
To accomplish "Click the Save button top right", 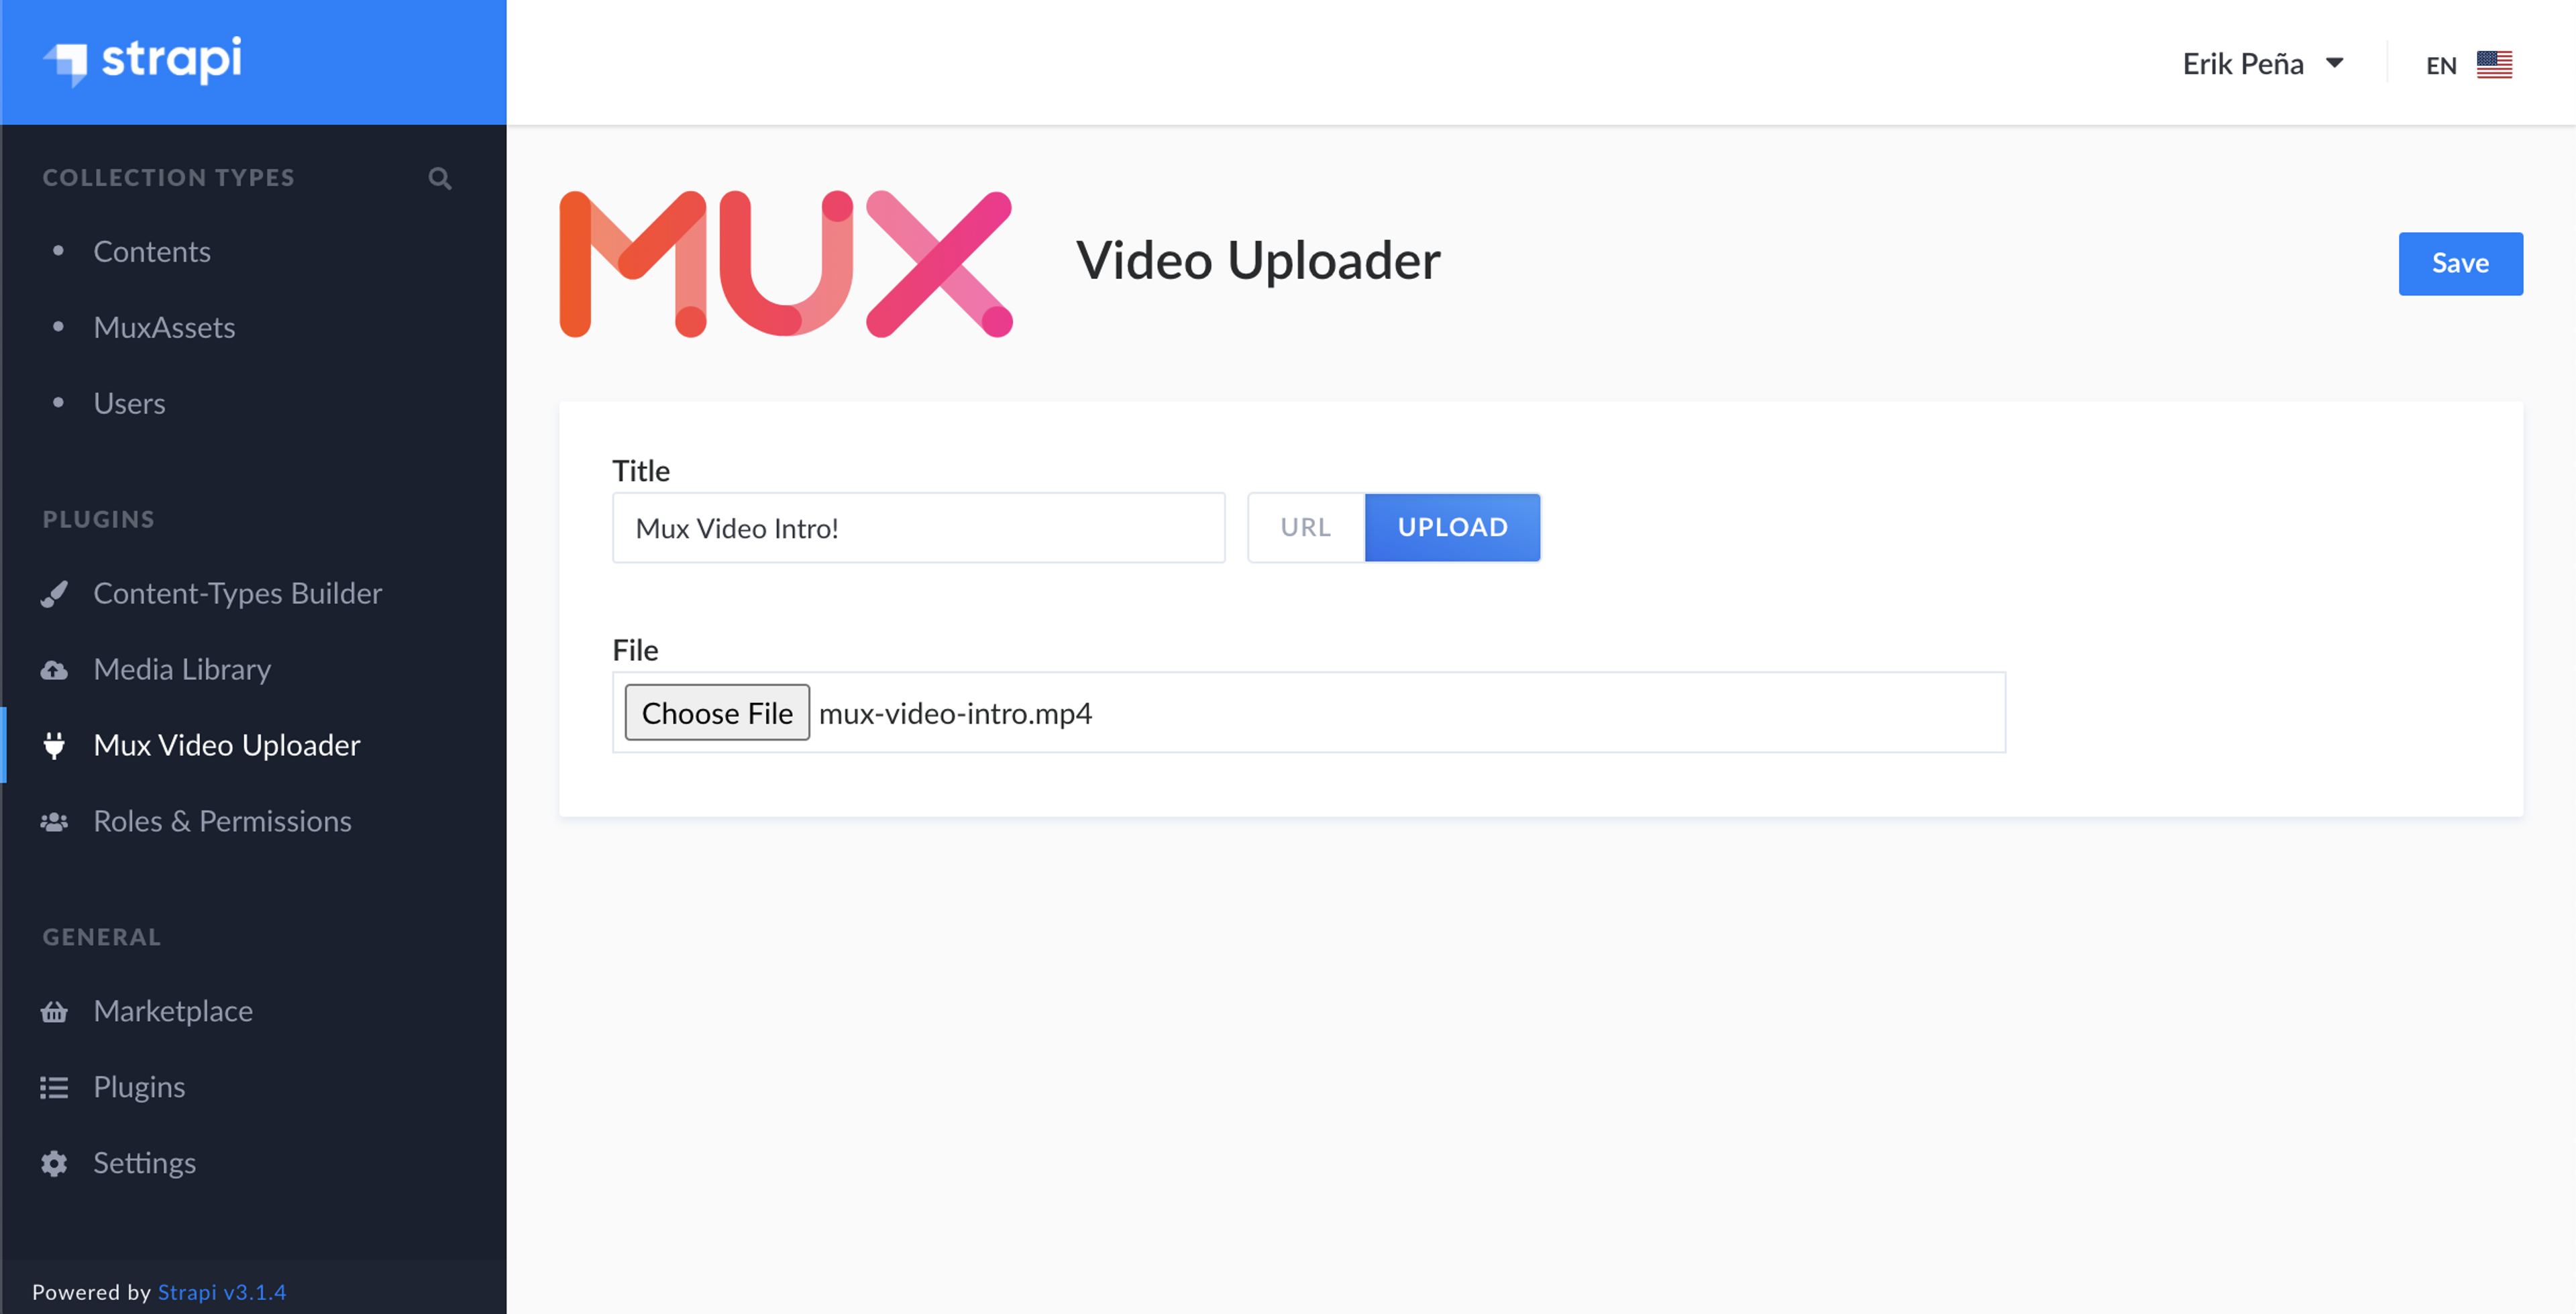I will coord(2461,262).
